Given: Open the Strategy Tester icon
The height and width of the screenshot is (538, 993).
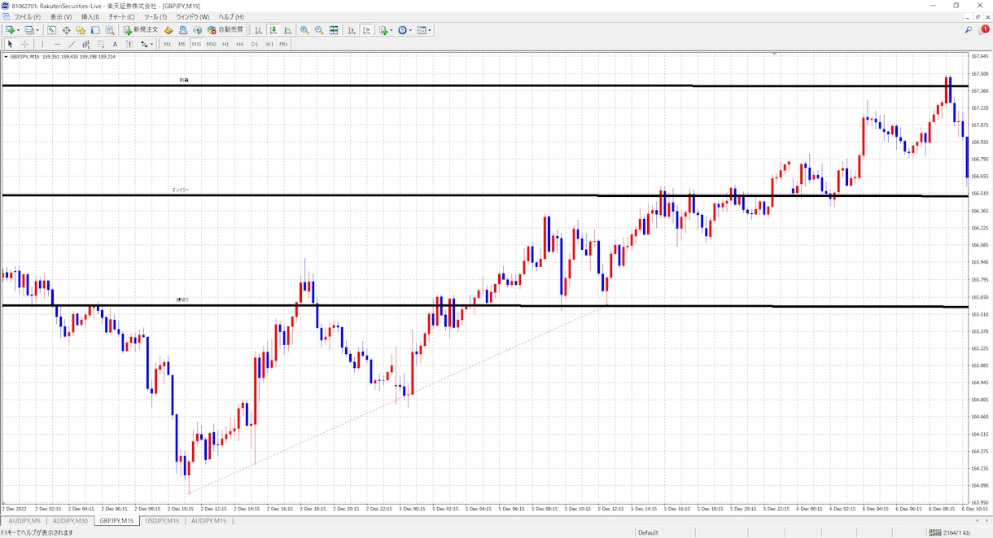Looking at the screenshot, I should point(110,30).
